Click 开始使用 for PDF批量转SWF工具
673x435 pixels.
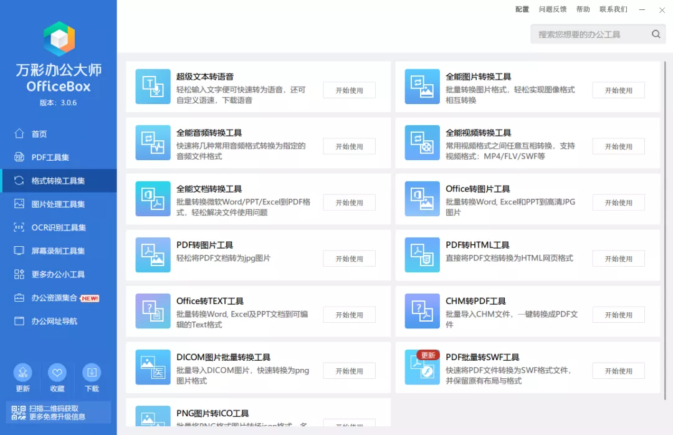pyautogui.click(x=618, y=370)
